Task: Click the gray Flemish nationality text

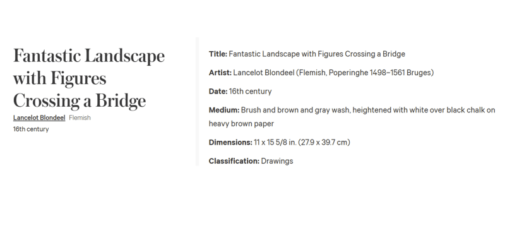Action: (x=80, y=118)
